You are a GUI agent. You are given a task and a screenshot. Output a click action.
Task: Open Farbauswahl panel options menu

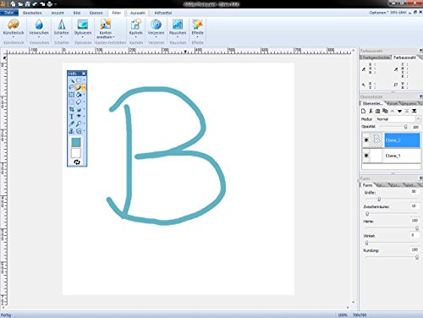point(420,51)
